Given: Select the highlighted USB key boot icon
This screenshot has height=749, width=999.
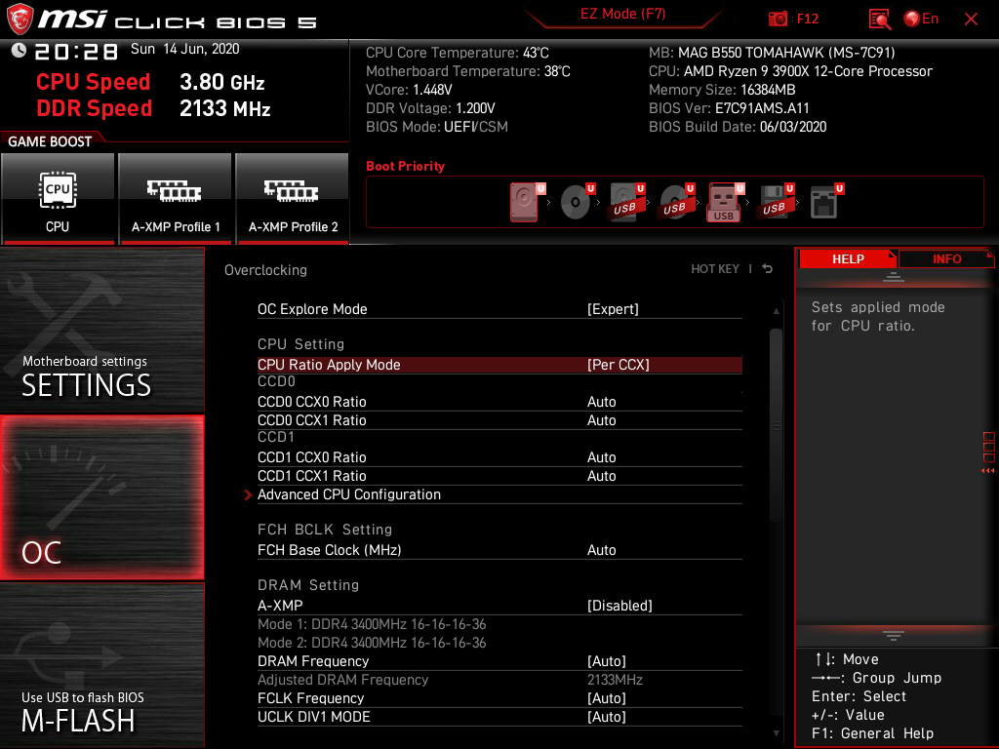Looking at the screenshot, I should tap(726, 202).
